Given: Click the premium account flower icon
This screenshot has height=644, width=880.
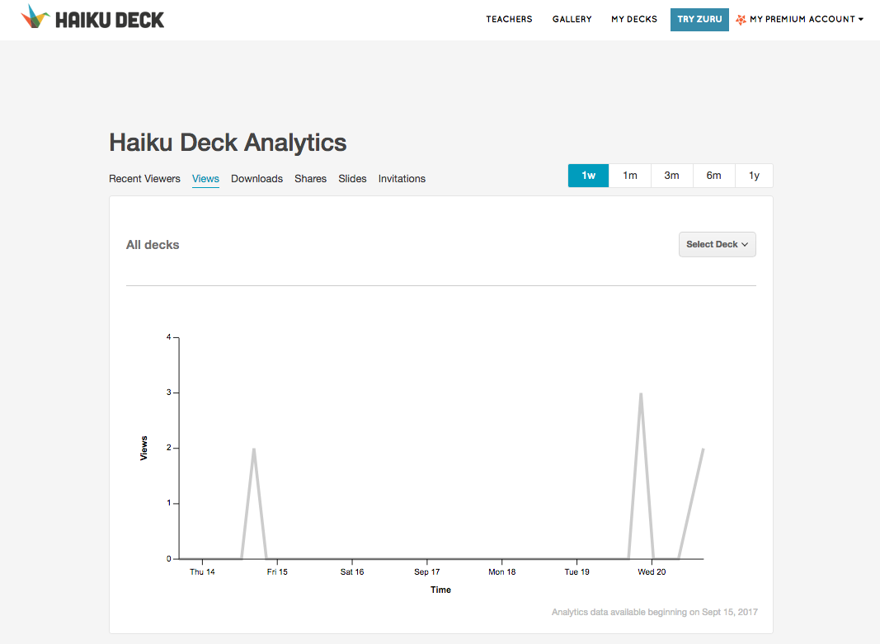Looking at the screenshot, I should pos(741,19).
